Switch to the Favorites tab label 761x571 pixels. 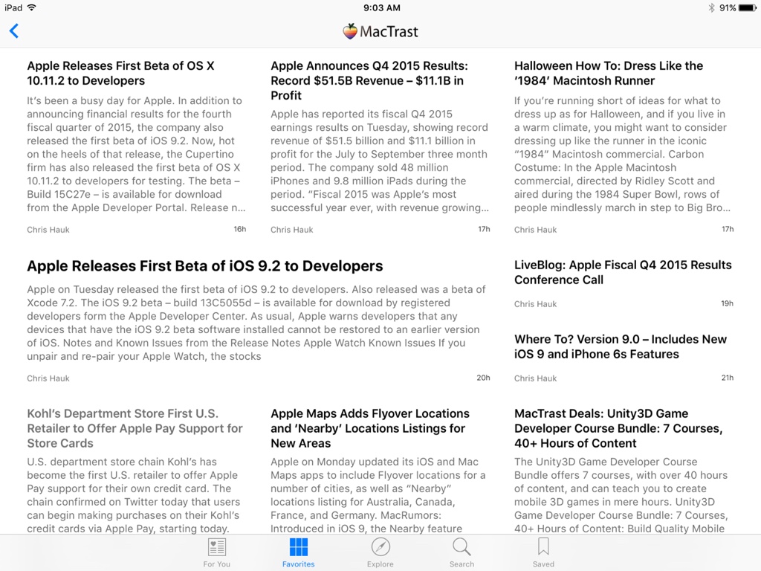point(298,564)
